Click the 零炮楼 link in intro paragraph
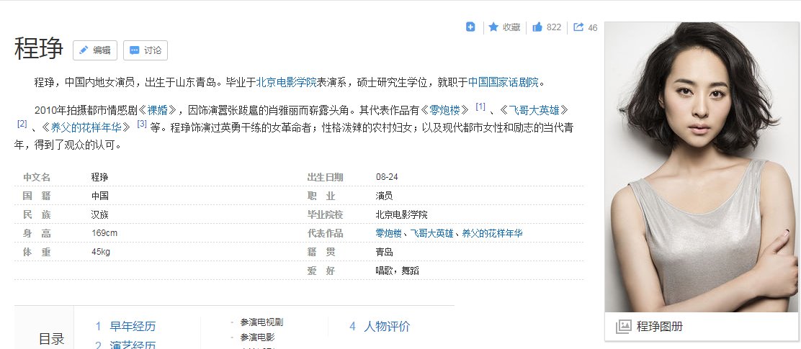This screenshot has height=349, width=801. (444, 110)
